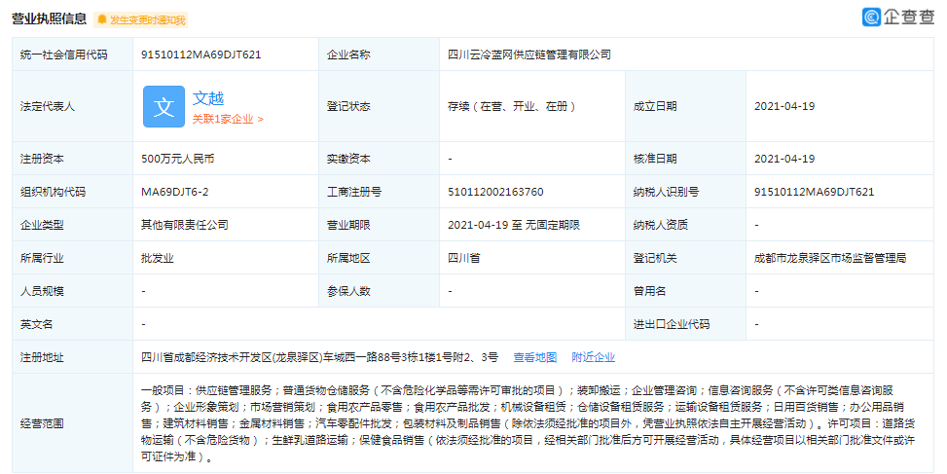The height and width of the screenshot is (474, 947).
Task: Click 查看地图 link
Action: [x=535, y=357]
